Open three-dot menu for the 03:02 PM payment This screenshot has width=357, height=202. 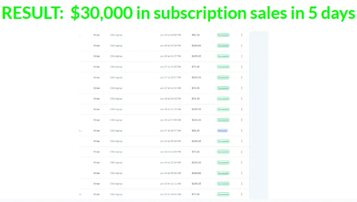[241, 99]
